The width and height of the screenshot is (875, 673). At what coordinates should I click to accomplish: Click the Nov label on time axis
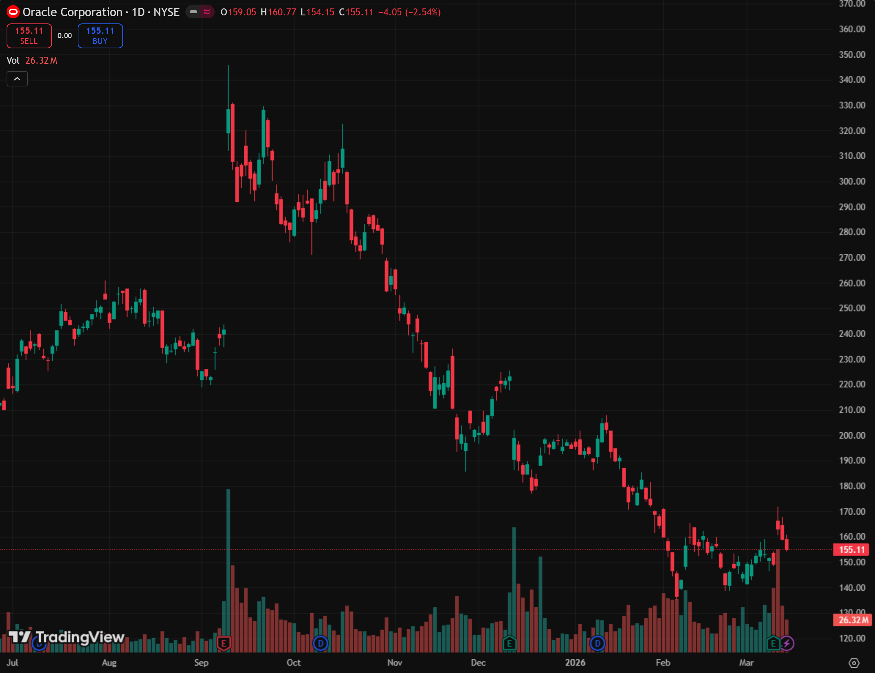click(395, 663)
